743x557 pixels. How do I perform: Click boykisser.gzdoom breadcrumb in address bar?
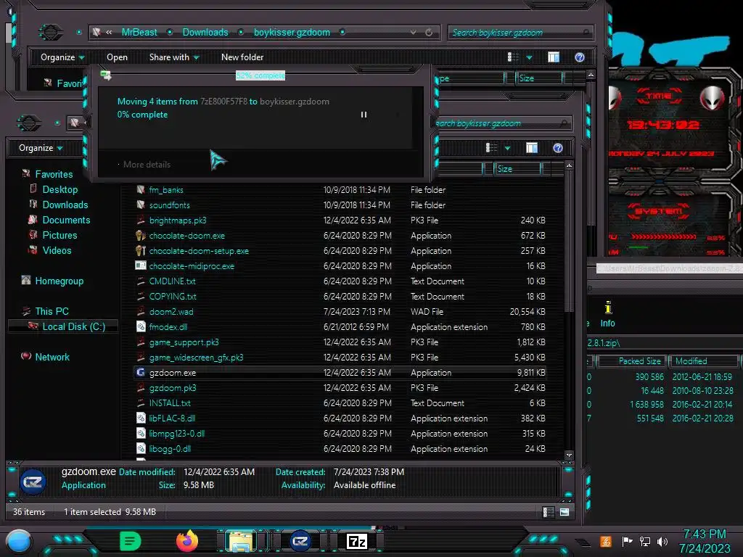[292, 32]
